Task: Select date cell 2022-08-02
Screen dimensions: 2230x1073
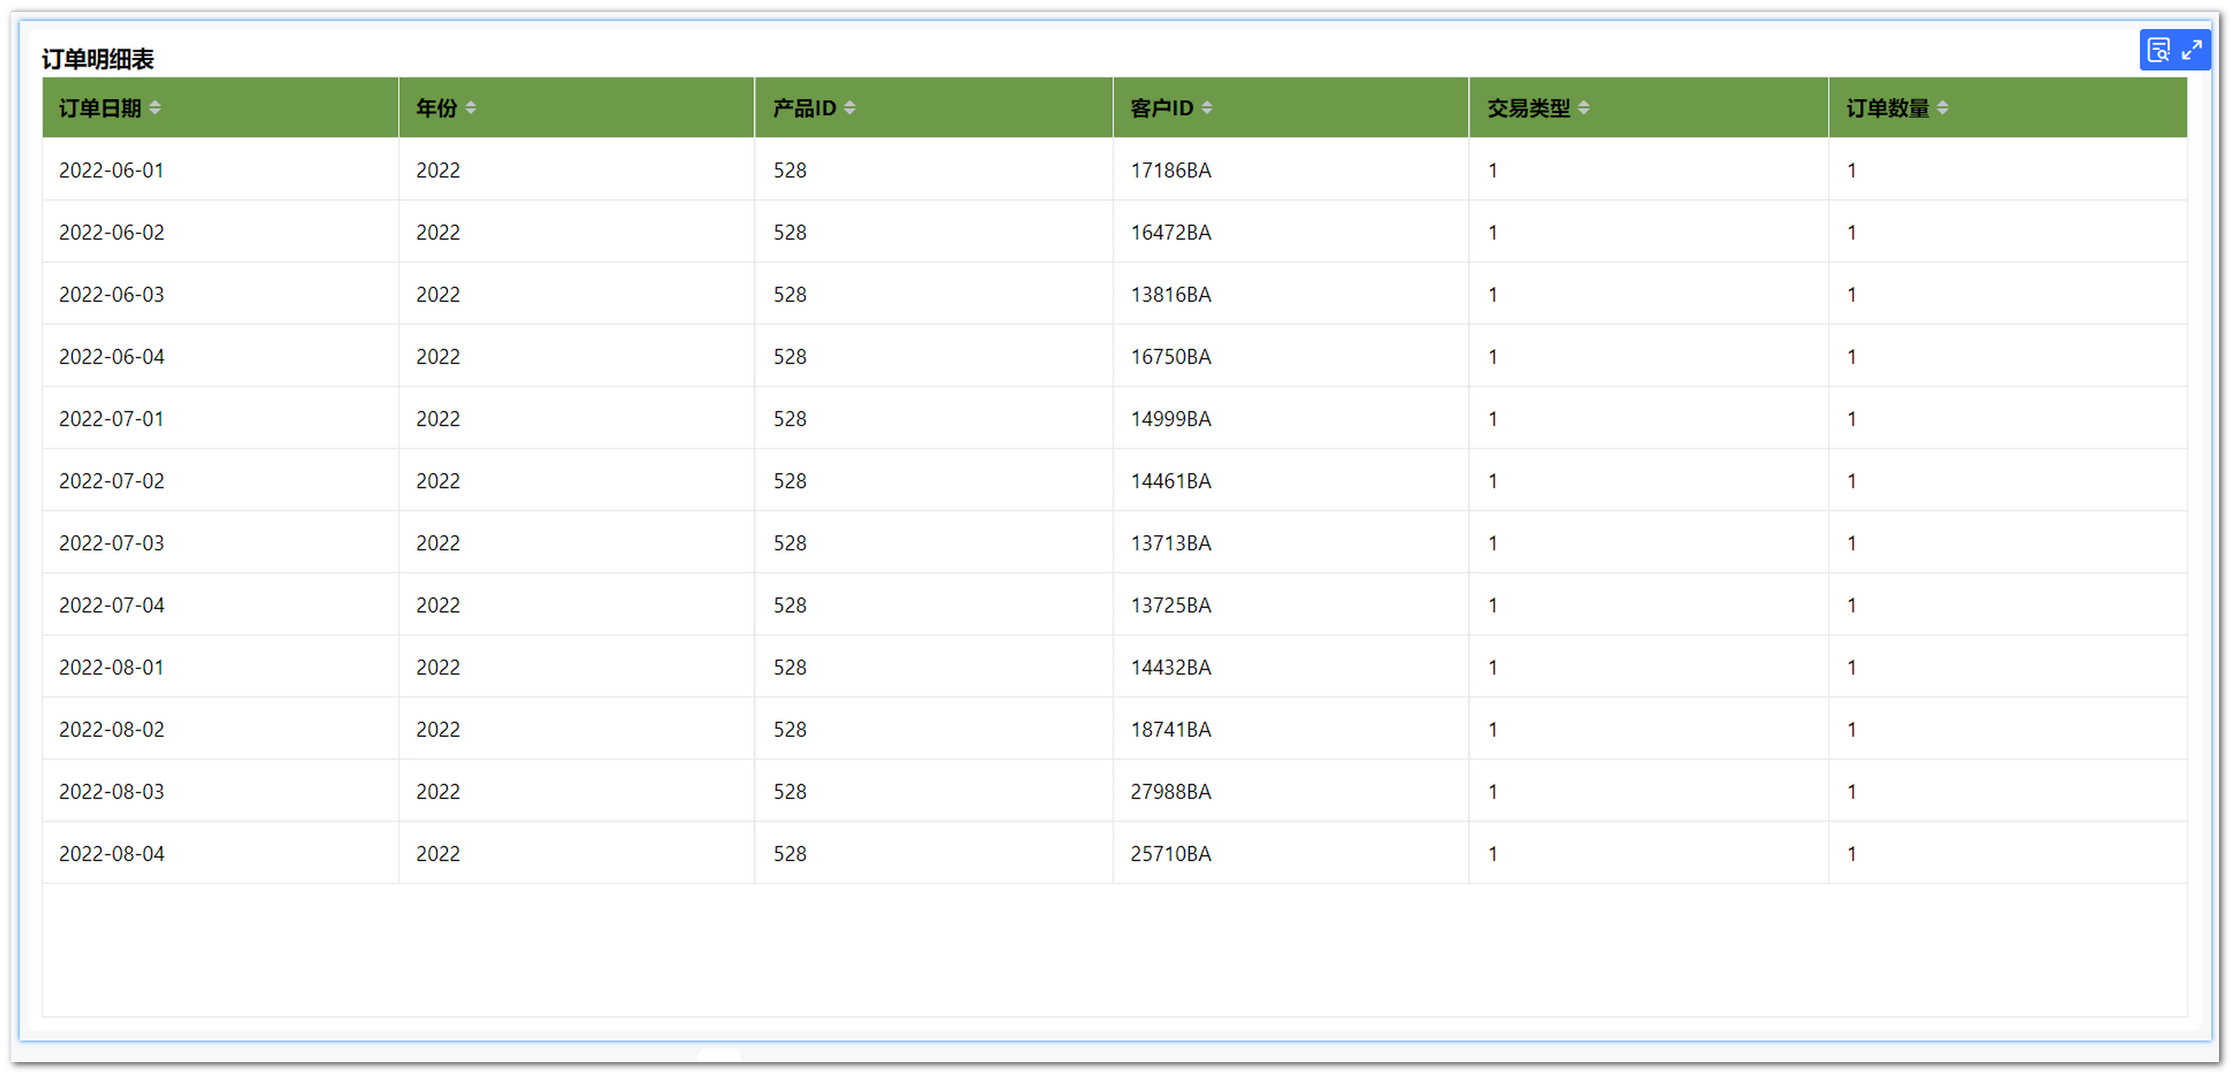Action: [112, 730]
